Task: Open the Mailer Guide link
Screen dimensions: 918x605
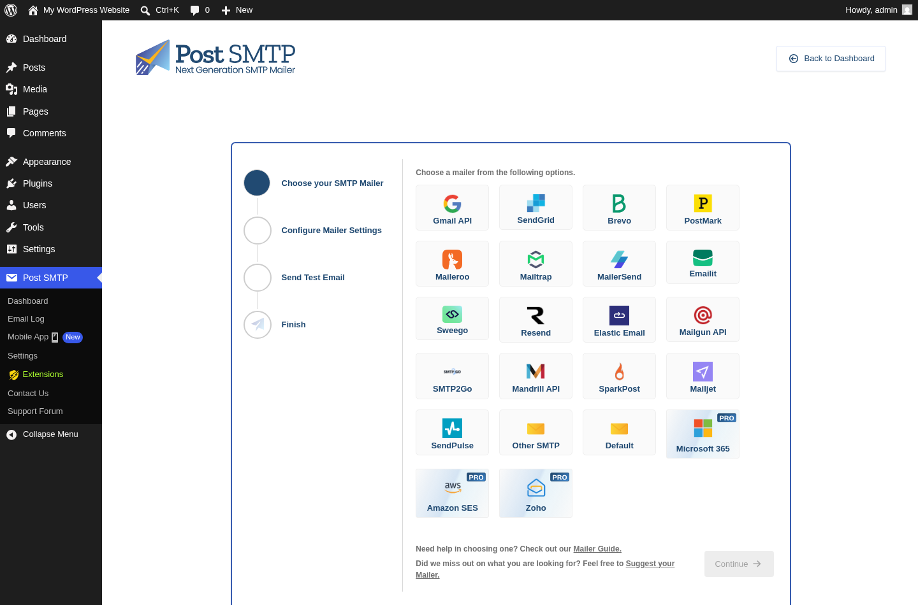Action: pos(597,549)
